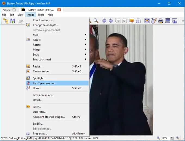Open Spotlight... from Image menu

(x=57, y=78)
